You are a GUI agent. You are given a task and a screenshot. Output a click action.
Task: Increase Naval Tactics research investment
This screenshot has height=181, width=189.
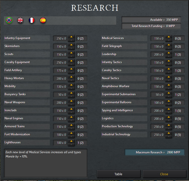coord(169,77)
